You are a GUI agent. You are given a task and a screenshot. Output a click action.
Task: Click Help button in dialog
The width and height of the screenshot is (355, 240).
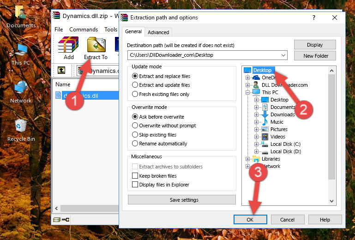pos(325,219)
